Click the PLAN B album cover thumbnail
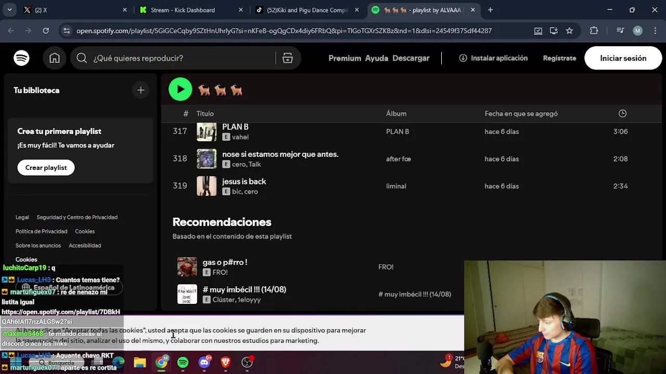 pyautogui.click(x=207, y=131)
